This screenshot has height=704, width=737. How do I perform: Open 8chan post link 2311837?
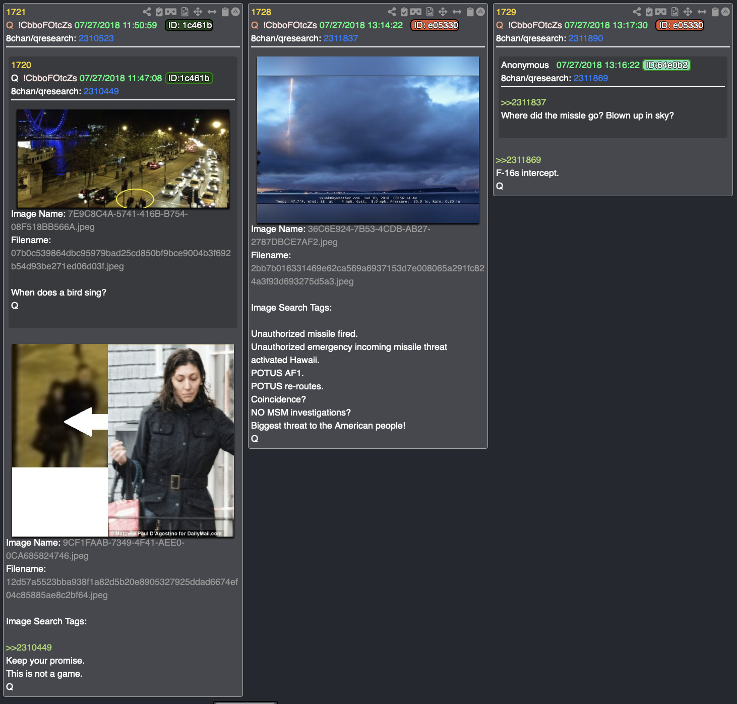pyautogui.click(x=341, y=38)
